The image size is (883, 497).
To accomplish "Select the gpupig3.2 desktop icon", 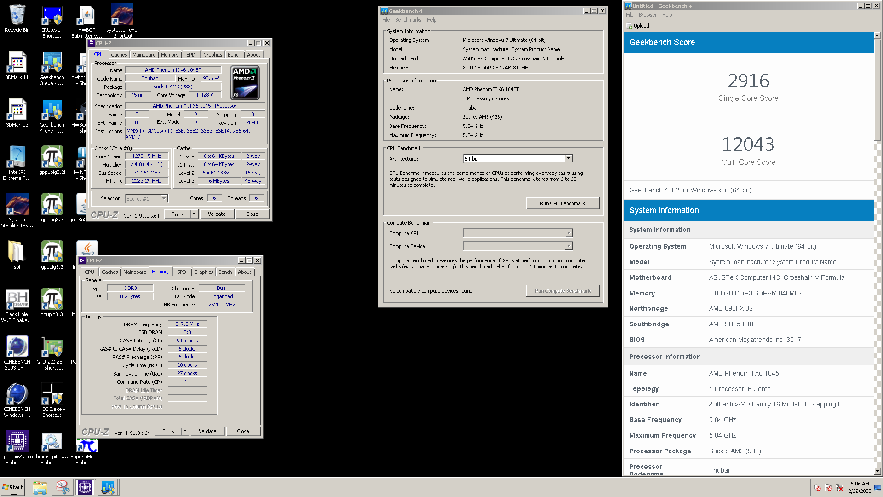I will [x=52, y=208].
